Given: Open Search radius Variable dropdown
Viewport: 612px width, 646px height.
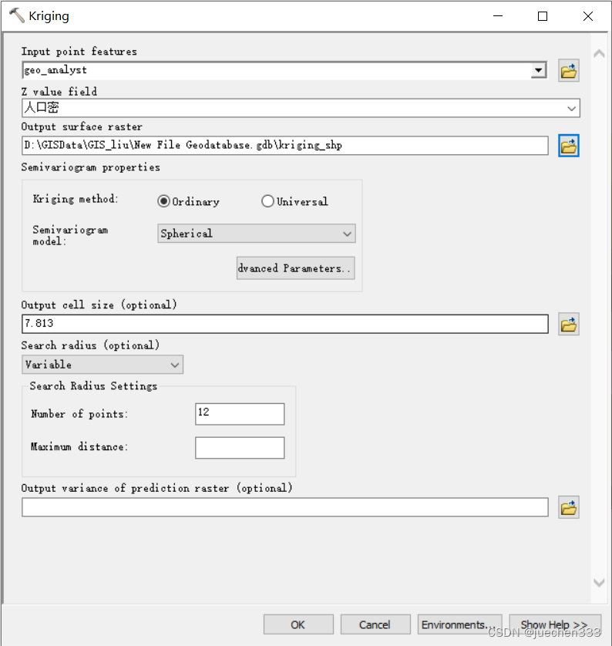Looking at the screenshot, I should [103, 365].
